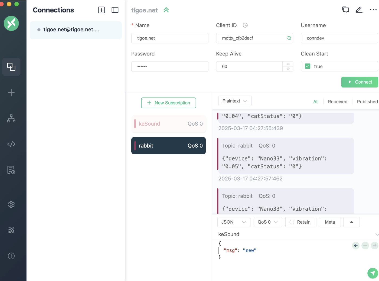The width and height of the screenshot is (379, 281).
Task: Click the edit pencil icon in header
Action: 359,10
